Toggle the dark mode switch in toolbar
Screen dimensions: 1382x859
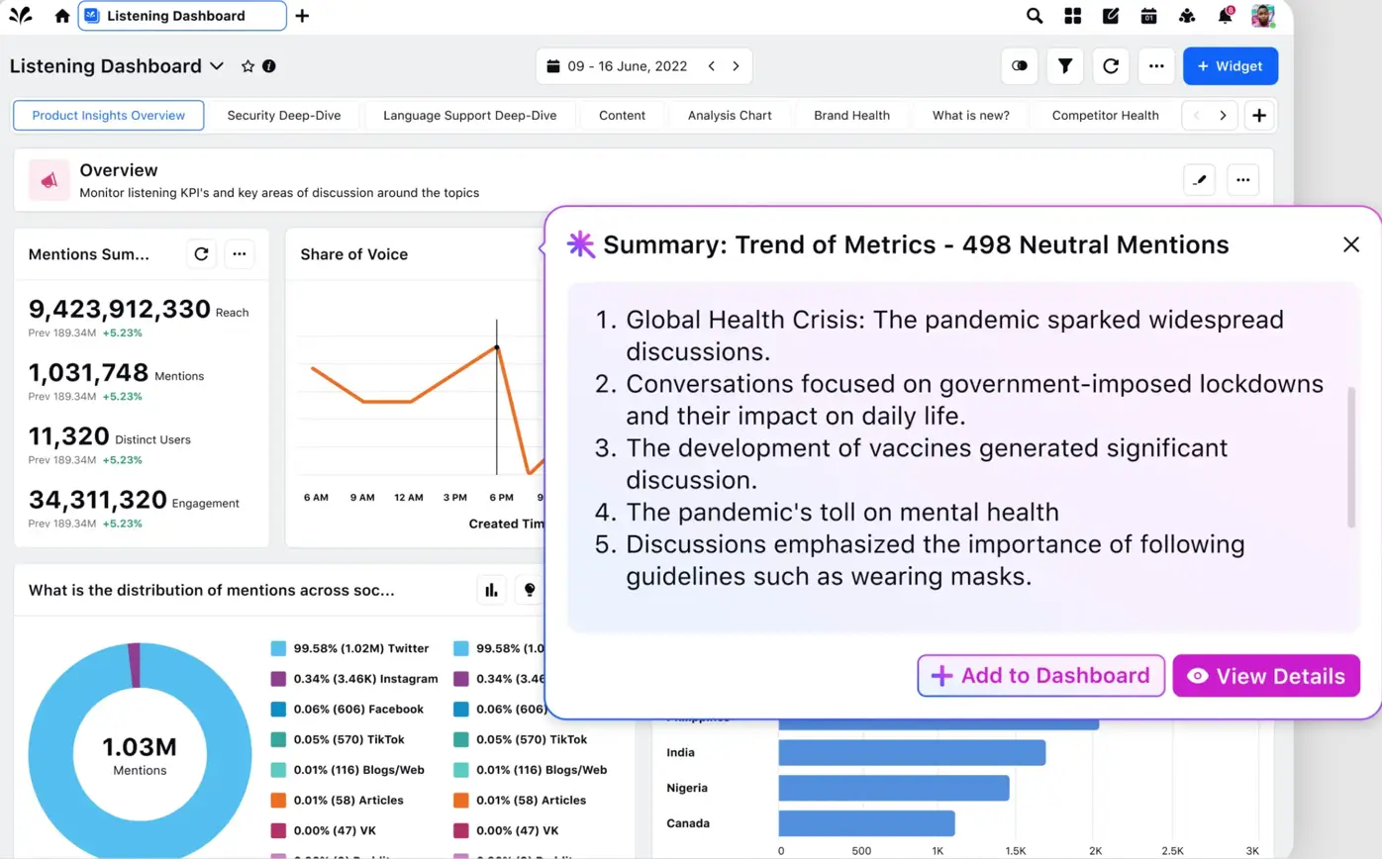(x=1020, y=66)
